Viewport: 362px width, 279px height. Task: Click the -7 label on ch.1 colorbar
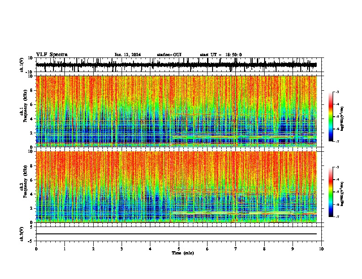pos(337,141)
